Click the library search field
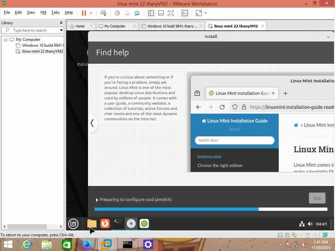This screenshot has width=335, height=251. click(x=32, y=30)
